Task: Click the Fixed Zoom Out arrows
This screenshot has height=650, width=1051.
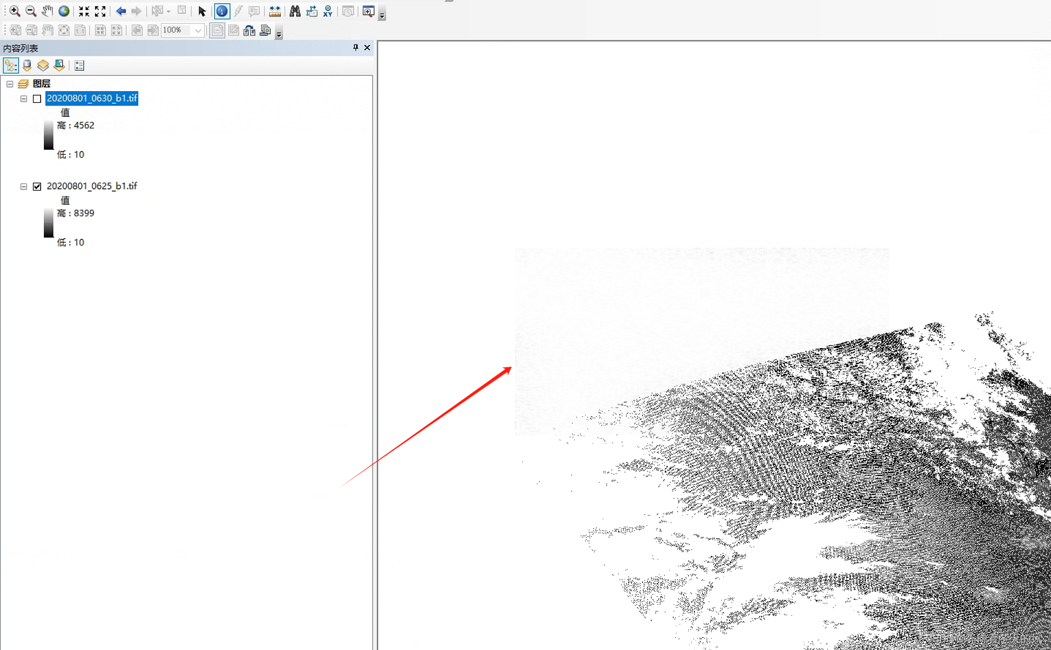Action: [x=100, y=11]
